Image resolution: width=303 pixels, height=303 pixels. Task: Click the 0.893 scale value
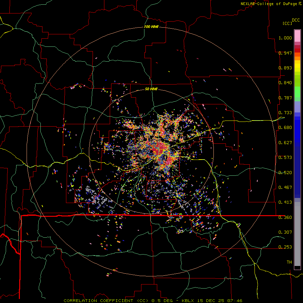(285, 68)
